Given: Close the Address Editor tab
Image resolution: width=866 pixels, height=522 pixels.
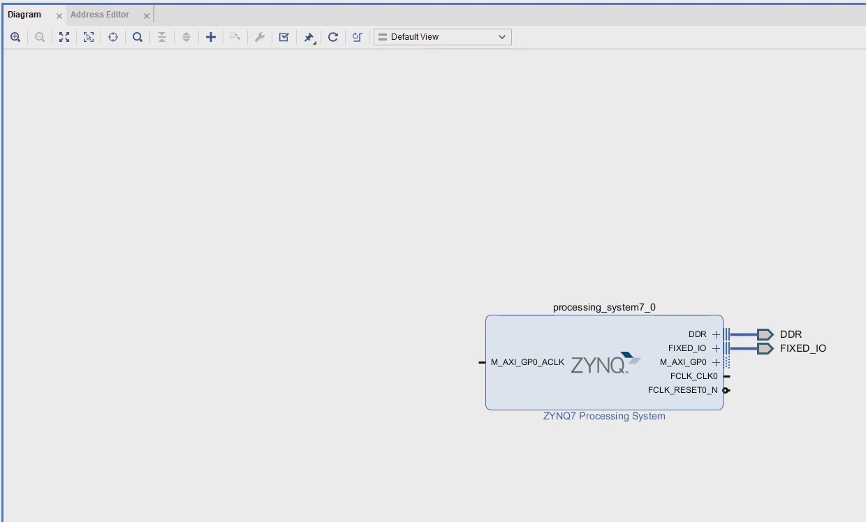Looking at the screenshot, I should pyautogui.click(x=147, y=15).
